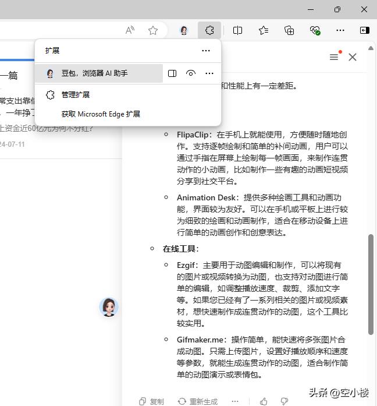Select Doubao browser AI assistant entry
Screen dimensions: 377x406
click(x=96, y=73)
